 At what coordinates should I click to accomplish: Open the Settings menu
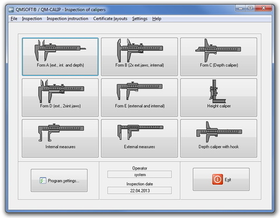[139, 19]
